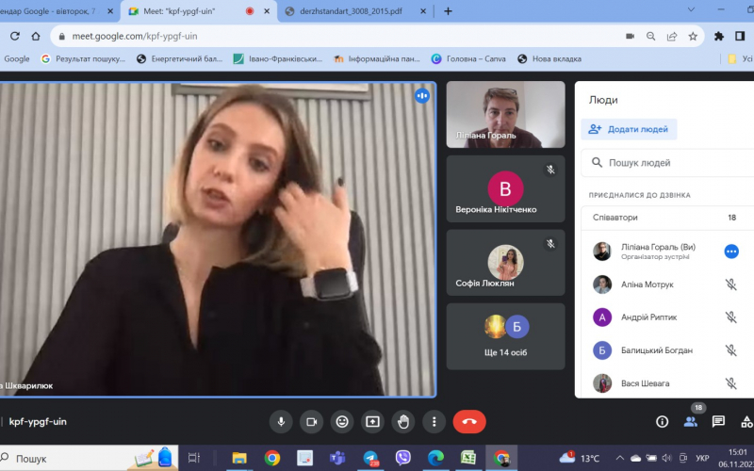Screen dimensions: 754x471
Task: Open more options three-dot menu
Action: pos(434,422)
